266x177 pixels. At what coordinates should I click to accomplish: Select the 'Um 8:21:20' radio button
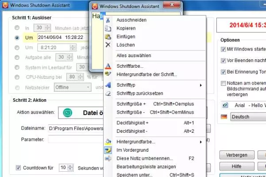point(17,47)
